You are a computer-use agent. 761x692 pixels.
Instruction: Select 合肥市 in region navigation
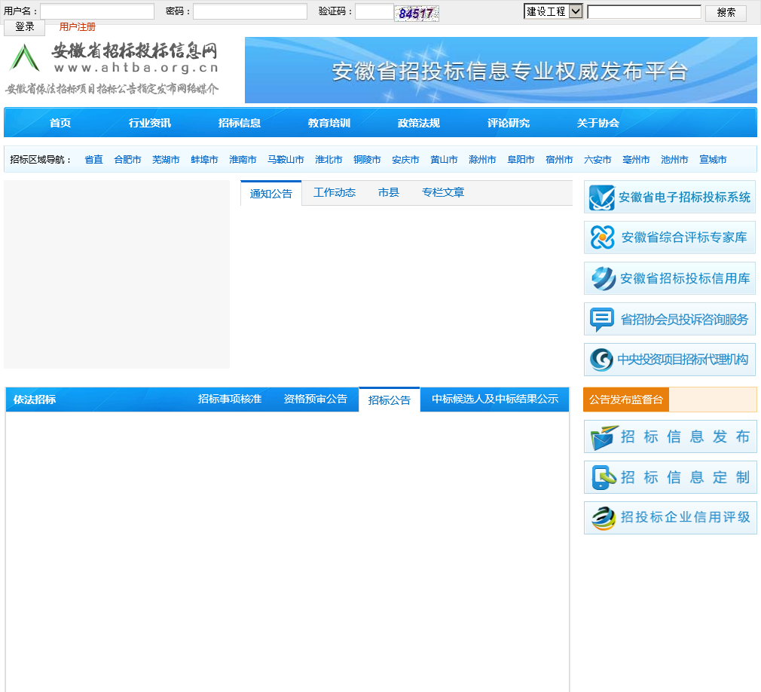click(127, 159)
